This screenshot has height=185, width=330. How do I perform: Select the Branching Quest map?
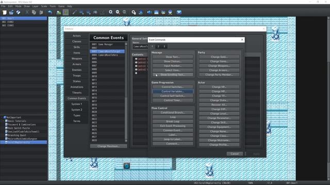17,135
